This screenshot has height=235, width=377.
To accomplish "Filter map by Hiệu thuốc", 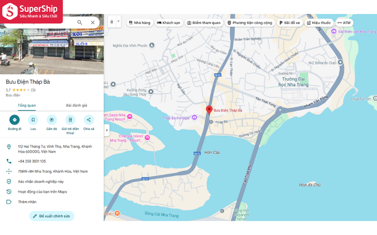I will pyautogui.click(x=319, y=23).
